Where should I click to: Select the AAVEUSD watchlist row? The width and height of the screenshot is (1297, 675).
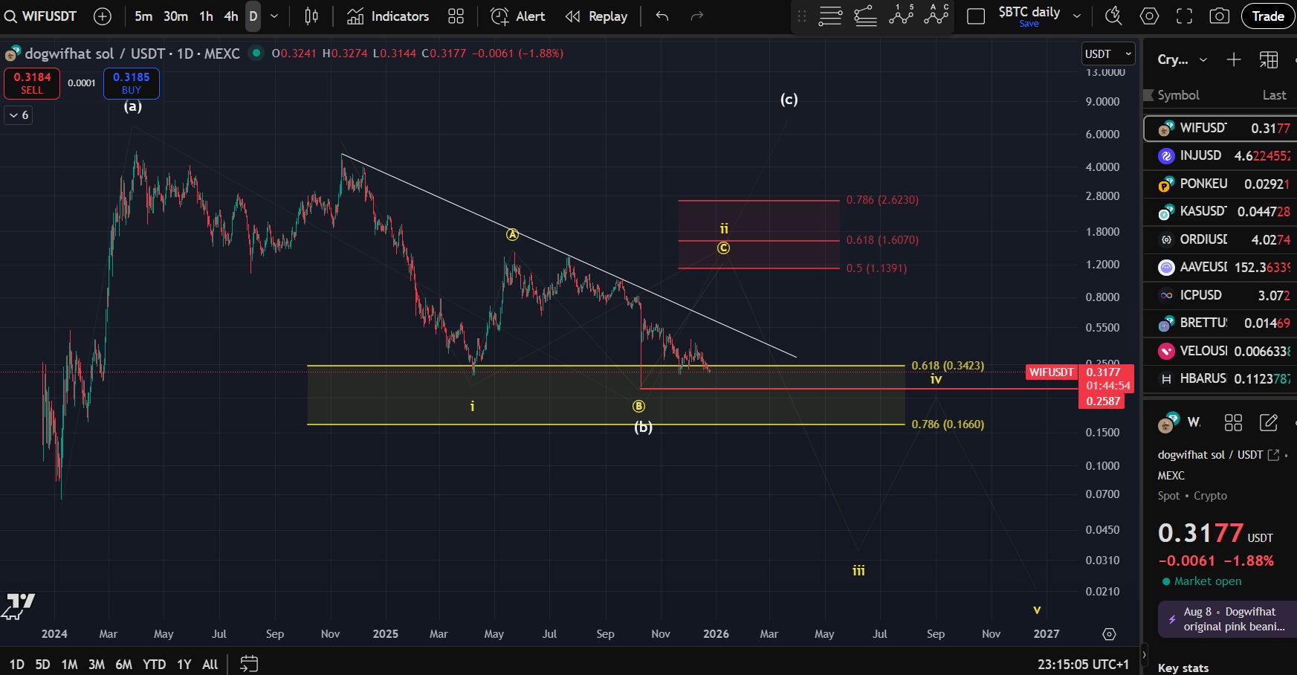point(1220,267)
